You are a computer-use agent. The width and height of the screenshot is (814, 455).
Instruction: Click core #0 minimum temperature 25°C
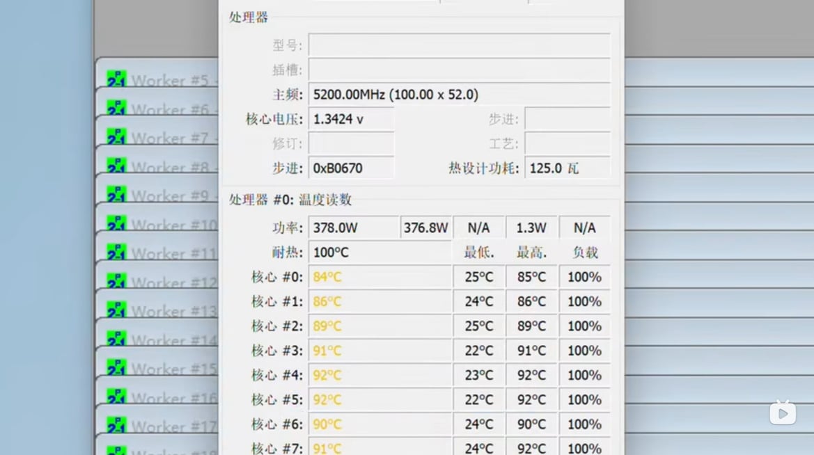pos(478,277)
